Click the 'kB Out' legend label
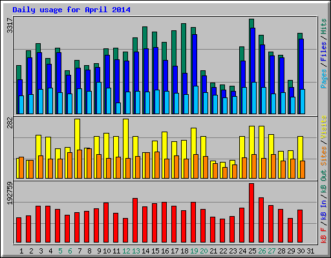Screen dimensions: 331x258 (x=323, y=181)
